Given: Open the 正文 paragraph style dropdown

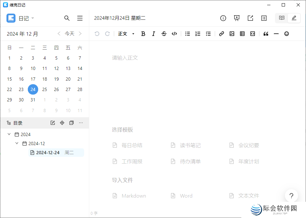Looking at the screenshot, I should tap(126, 33).
